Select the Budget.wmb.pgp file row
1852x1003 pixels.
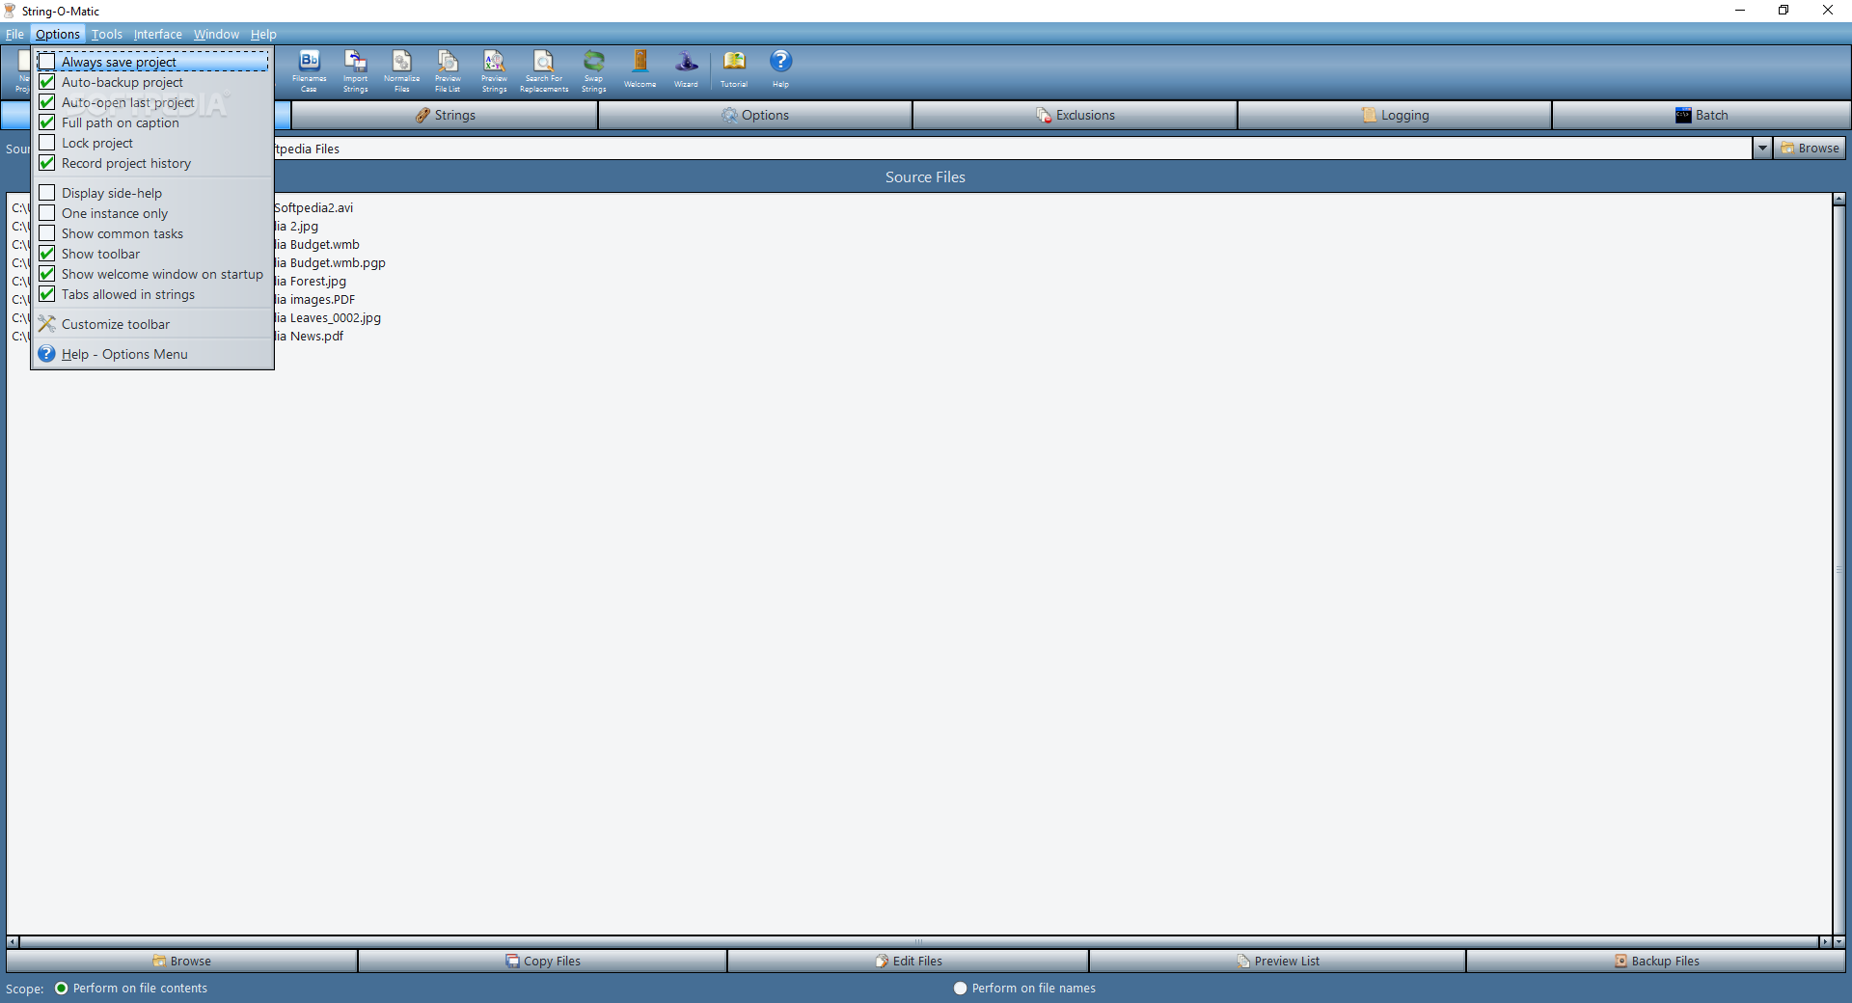pyautogui.click(x=330, y=262)
